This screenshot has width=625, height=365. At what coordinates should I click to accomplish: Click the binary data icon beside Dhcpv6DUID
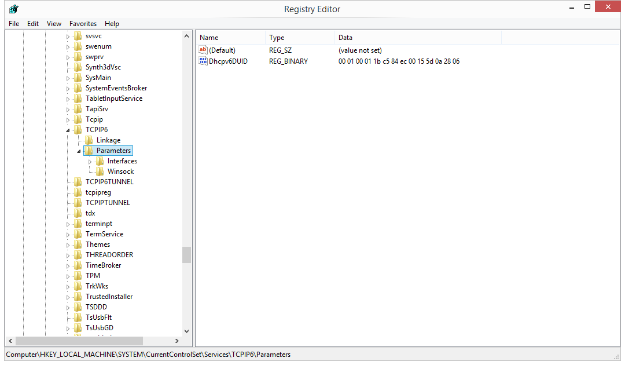tap(203, 61)
